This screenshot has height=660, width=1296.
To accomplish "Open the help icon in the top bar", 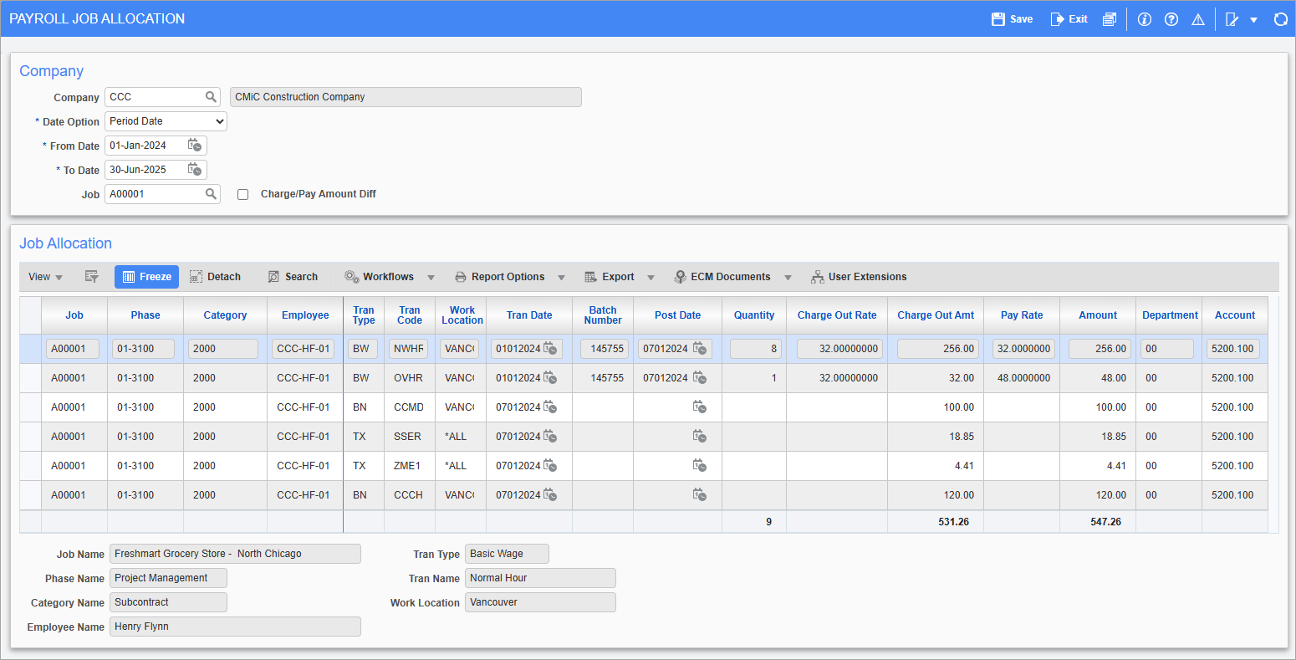I will tap(1171, 18).
